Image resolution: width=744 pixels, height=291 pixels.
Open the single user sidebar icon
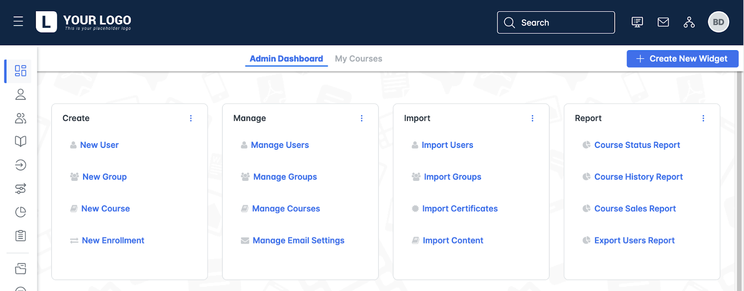pyautogui.click(x=20, y=94)
